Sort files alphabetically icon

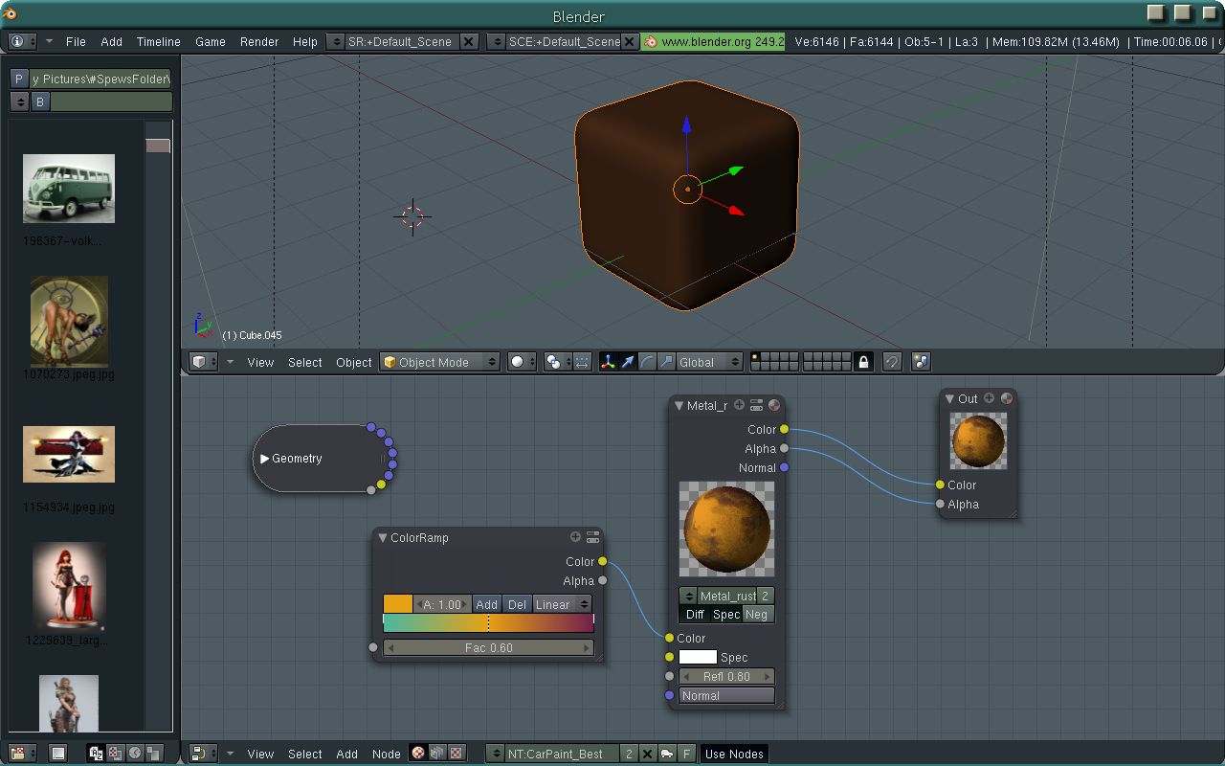96,754
